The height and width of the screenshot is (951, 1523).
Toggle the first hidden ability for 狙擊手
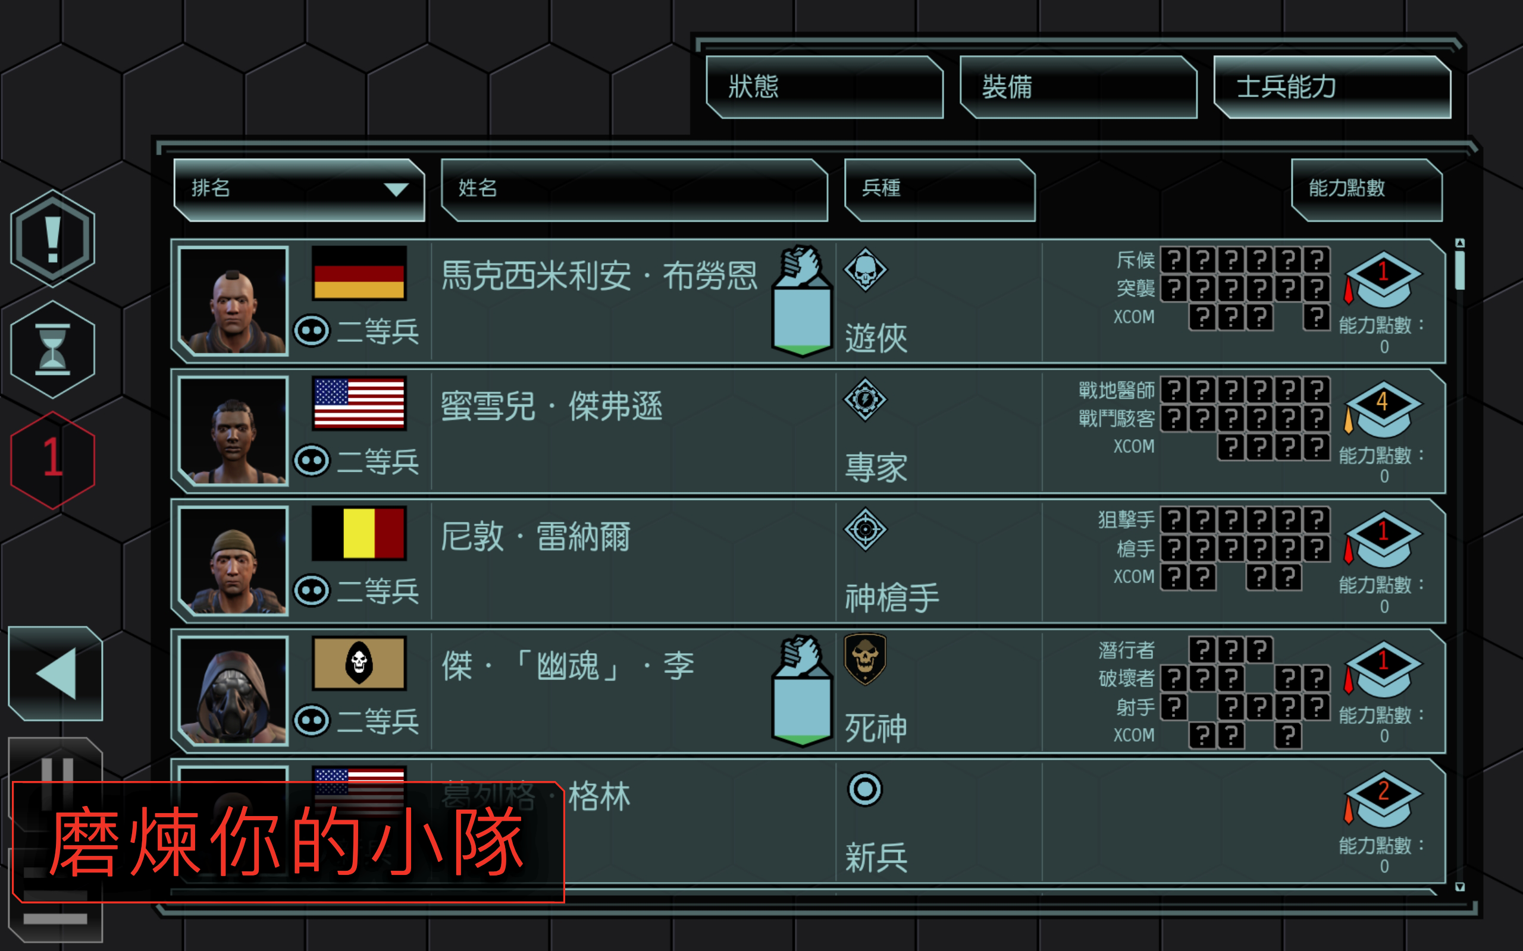click(1174, 520)
